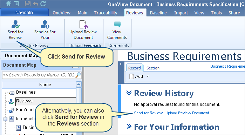Click the Add new document icon
The width and height of the screenshot is (245, 135).
(x=131, y=76)
